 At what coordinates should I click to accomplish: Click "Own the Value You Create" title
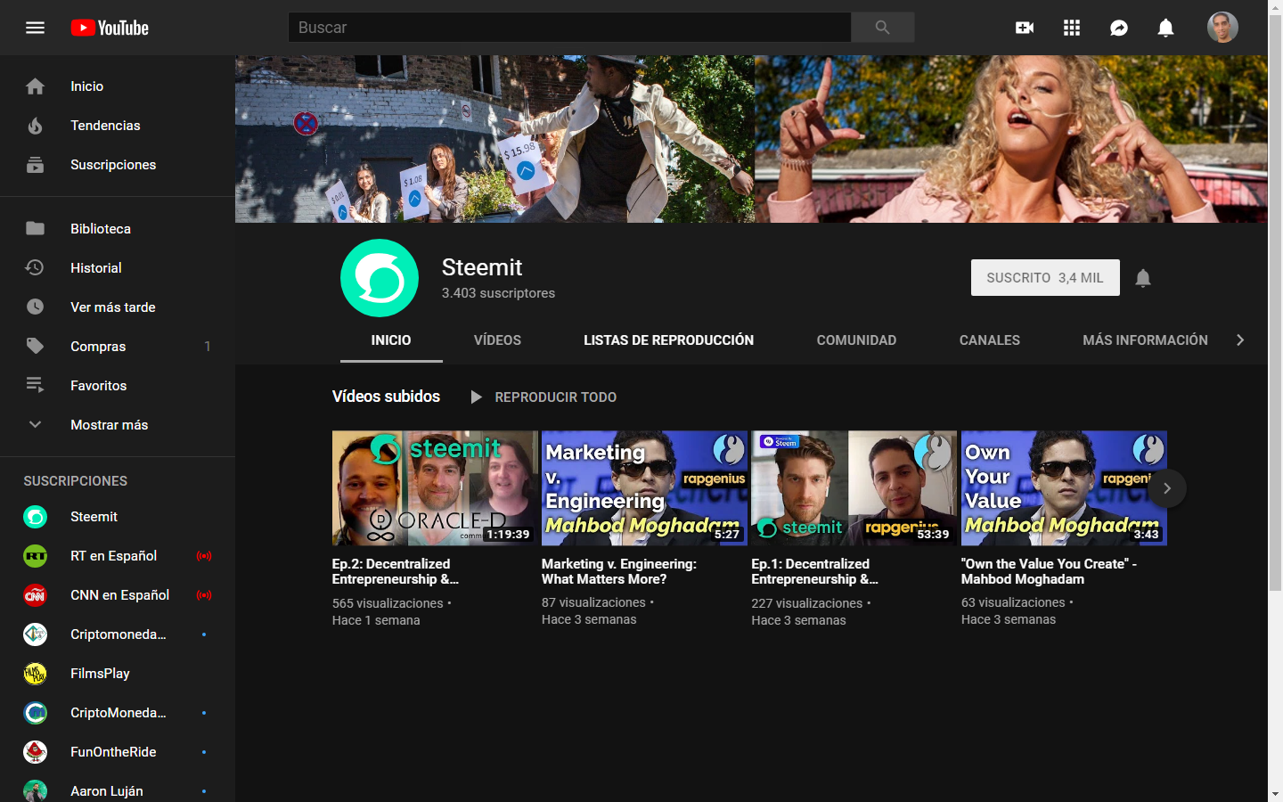coord(1049,571)
